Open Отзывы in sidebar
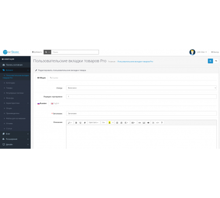Viewport: 220px width, 198px height. click(15, 124)
